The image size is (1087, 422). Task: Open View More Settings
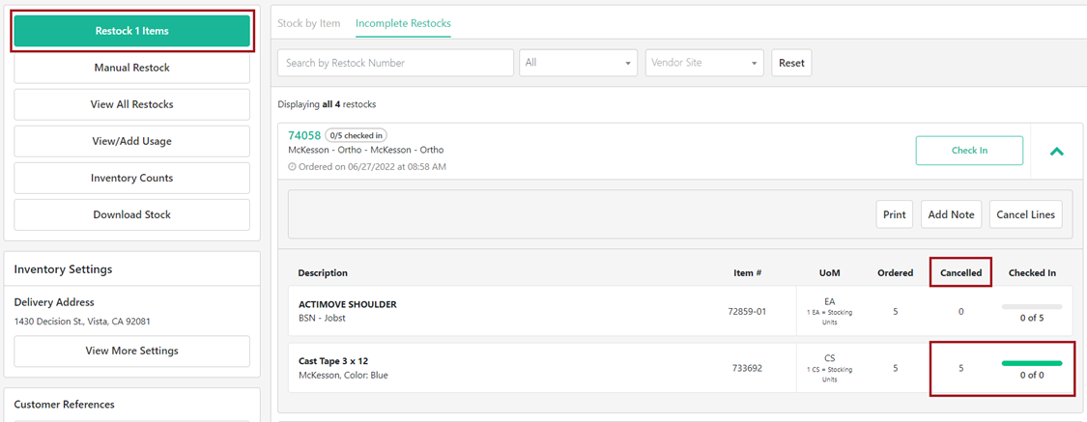point(131,351)
